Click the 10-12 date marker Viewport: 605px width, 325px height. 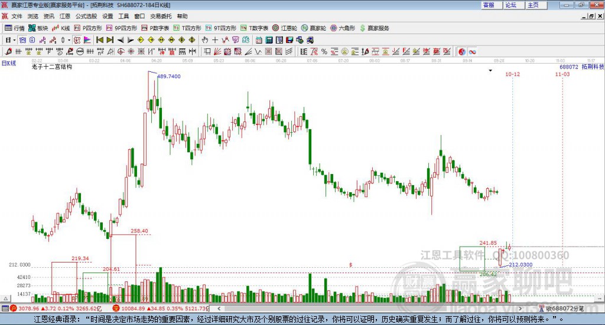(x=512, y=74)
